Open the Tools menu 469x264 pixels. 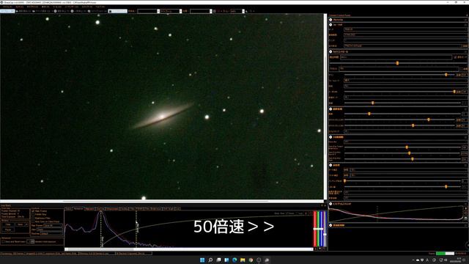(x=57, y=7)
